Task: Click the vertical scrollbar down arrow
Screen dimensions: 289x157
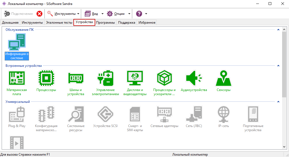Action: 284,147
